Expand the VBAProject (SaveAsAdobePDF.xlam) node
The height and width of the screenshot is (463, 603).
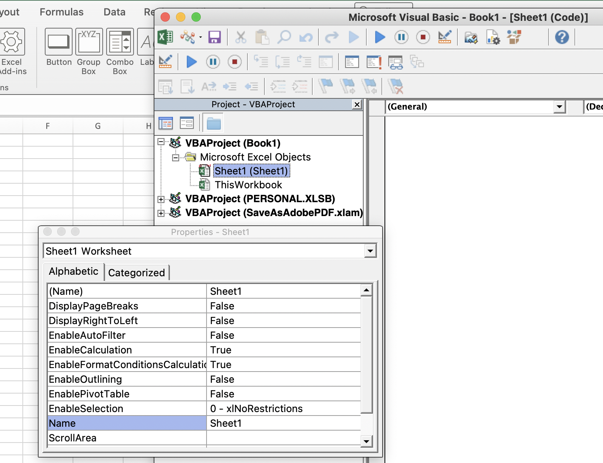point(161,213)
